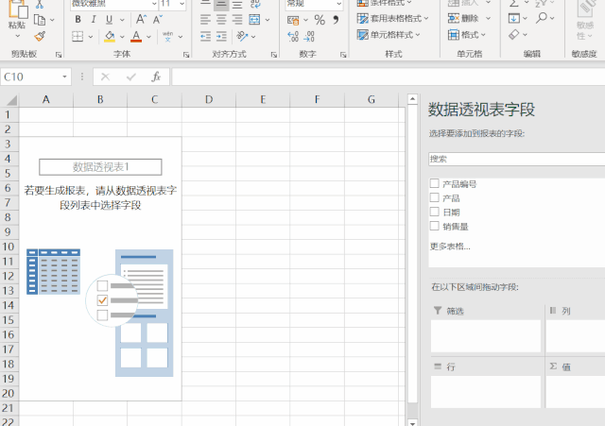The image size is (605, 426).
Task: Click the 数据透视表1 placeholder box
Action: (100, 167)
